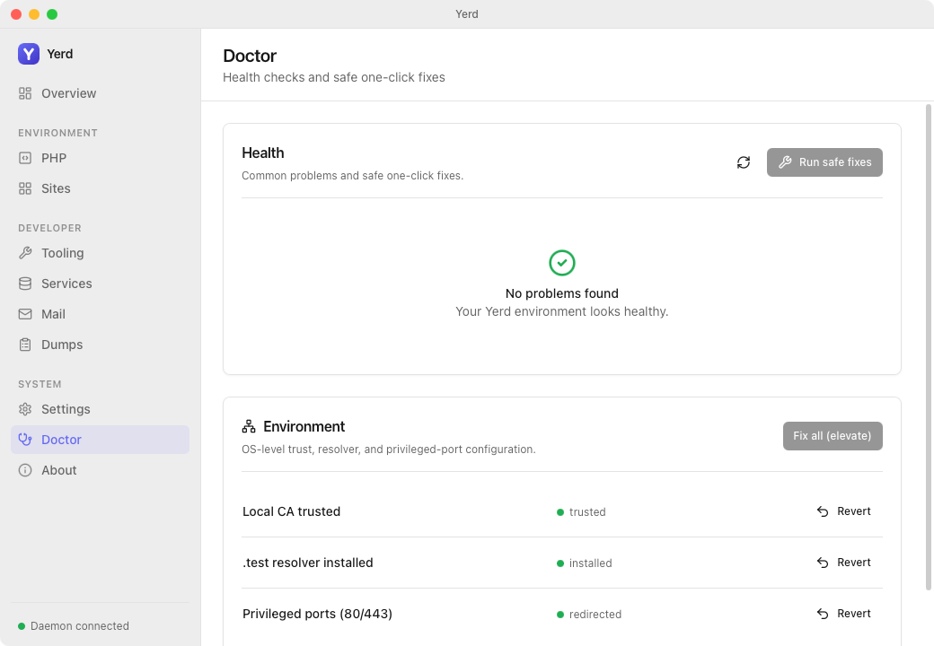Click the undo arrow icon for .test resolver
This screenshot has height=646, width=934.
point(823,563)
